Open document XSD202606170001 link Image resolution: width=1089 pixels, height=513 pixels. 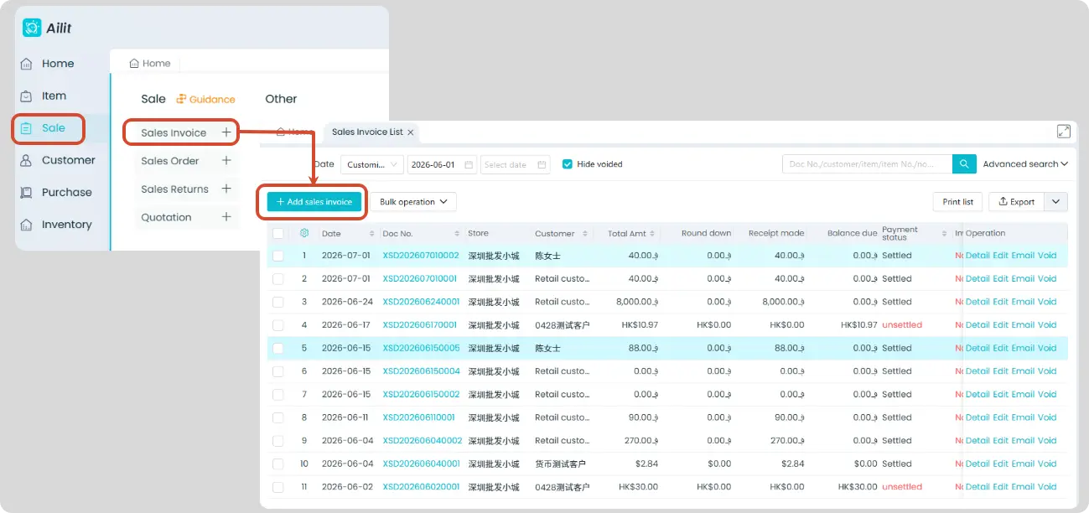click(x=420, y=325)
